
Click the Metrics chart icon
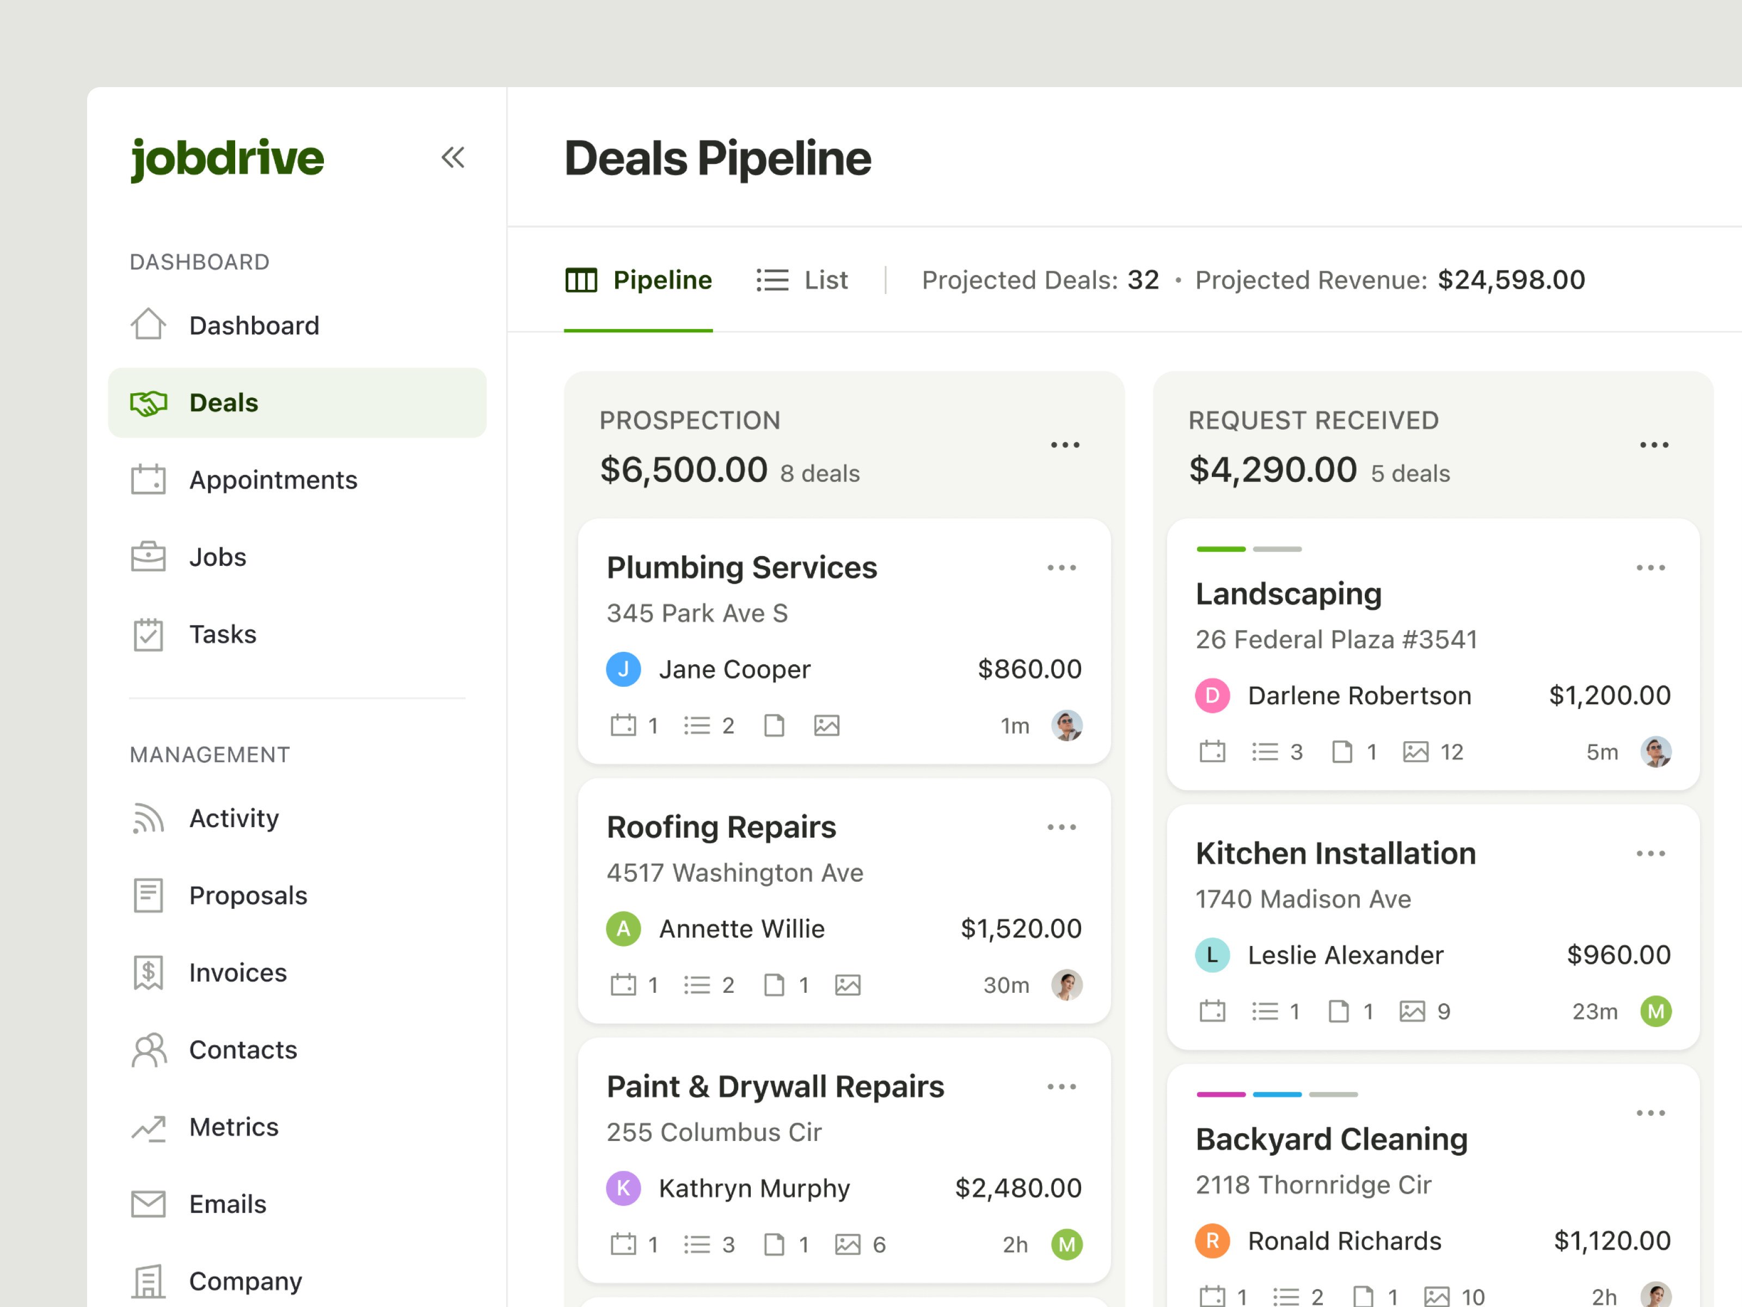(x=148, y=1128)
